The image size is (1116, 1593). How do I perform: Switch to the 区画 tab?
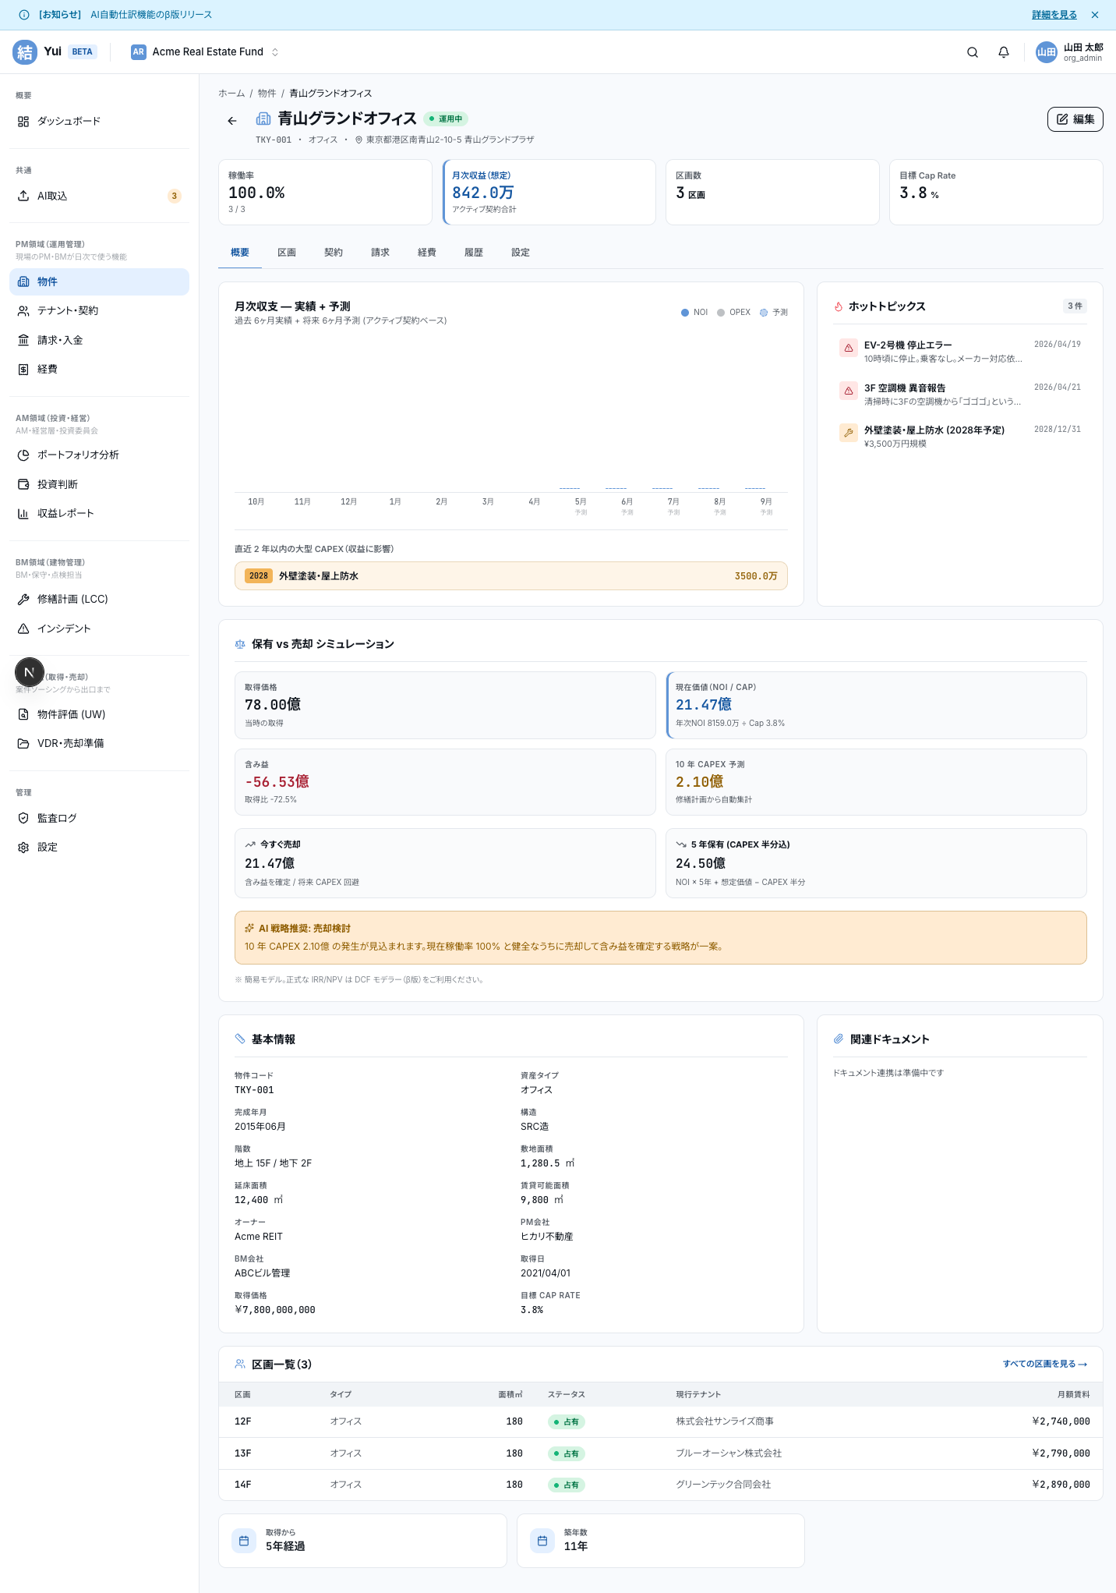click(x=287, y=253)
